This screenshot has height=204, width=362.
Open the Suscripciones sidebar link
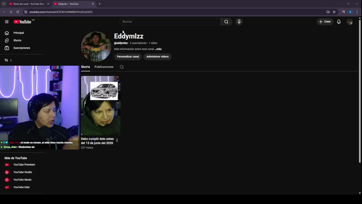(21, 48)
